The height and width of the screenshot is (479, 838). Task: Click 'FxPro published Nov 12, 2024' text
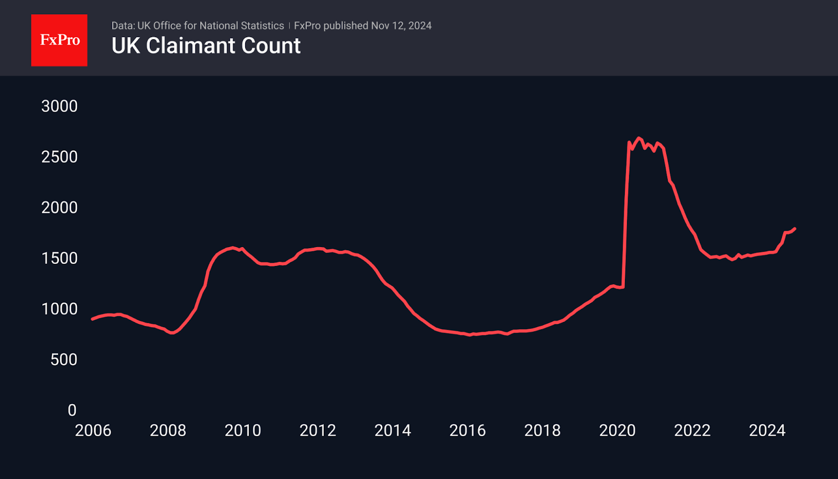click(362, 26)
